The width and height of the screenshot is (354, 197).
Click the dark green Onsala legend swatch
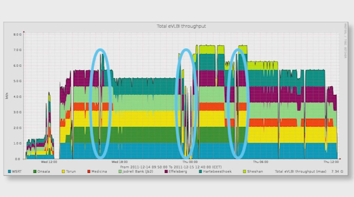click(35, 172)
